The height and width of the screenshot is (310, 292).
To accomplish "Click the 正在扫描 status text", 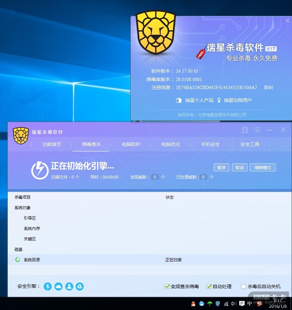I will pyautogui.click(x=173, y=260).
